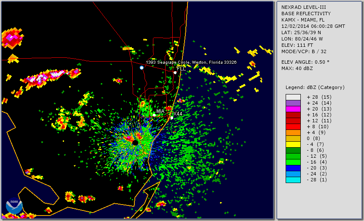Viewport: 364px width, 221px height.
Task: Click the MIA airport marker dot
Action: point(154,115)
